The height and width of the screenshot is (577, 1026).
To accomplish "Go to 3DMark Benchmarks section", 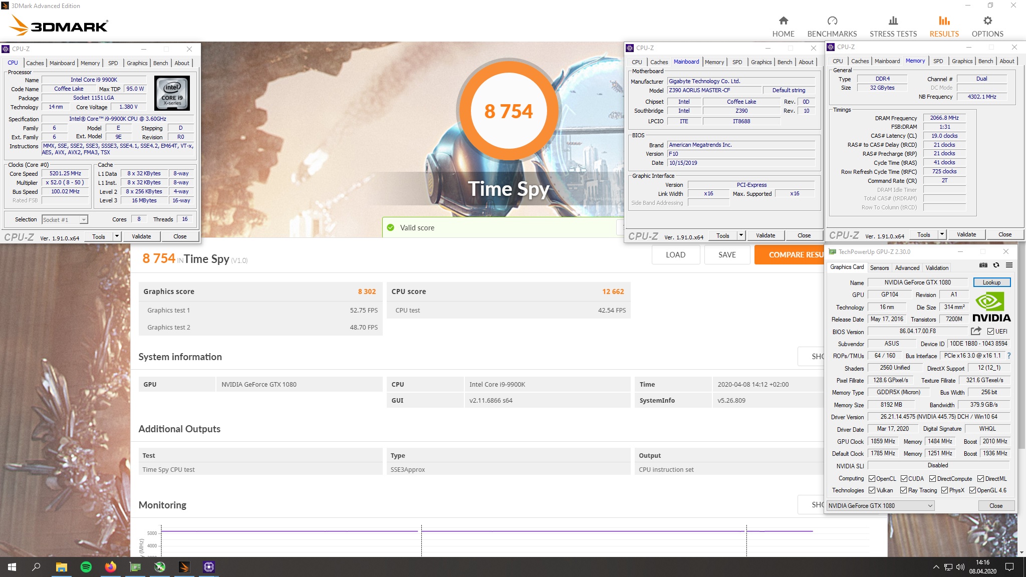I will click(832, 27).
